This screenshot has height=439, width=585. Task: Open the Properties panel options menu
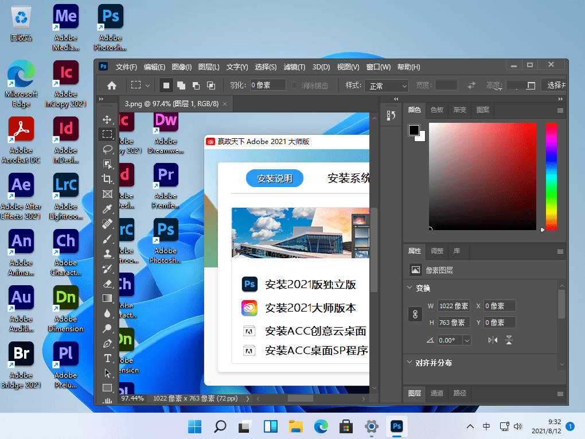[560, 251]
